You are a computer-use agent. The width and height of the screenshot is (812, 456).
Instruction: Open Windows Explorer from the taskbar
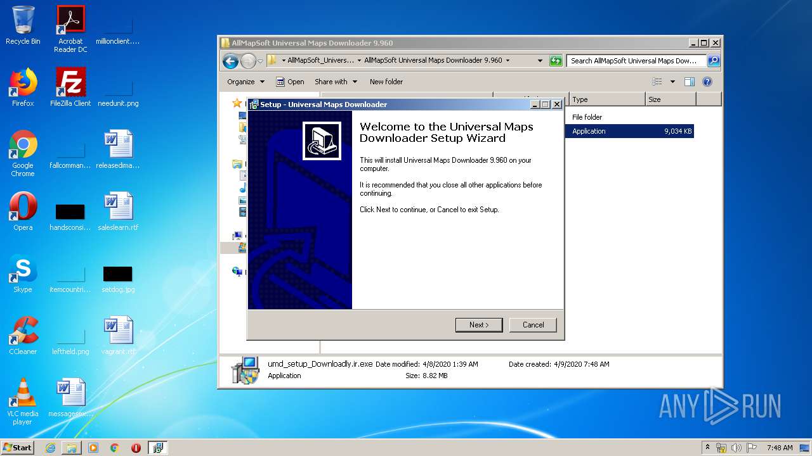(x=72, y=448)
